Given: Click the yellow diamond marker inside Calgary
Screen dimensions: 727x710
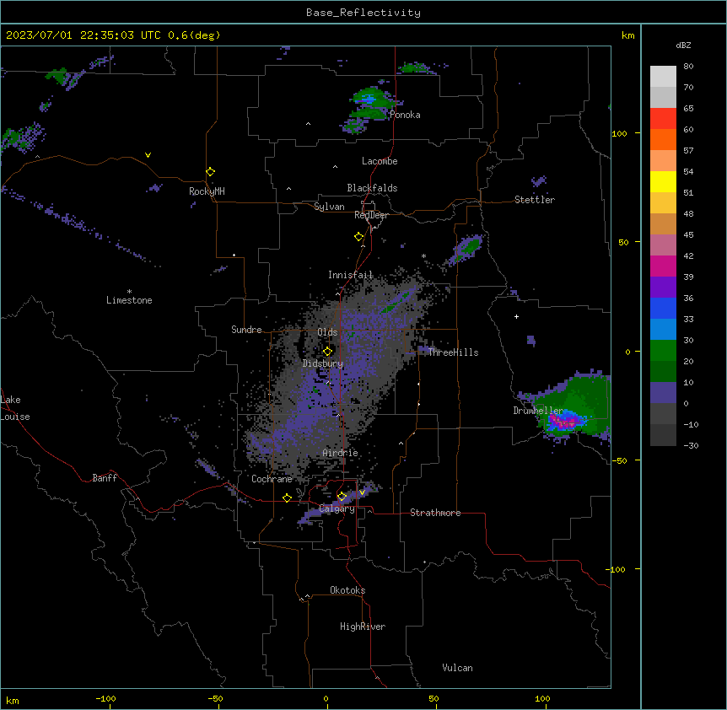Looking at the screenshot, I should tap(342, 497).
